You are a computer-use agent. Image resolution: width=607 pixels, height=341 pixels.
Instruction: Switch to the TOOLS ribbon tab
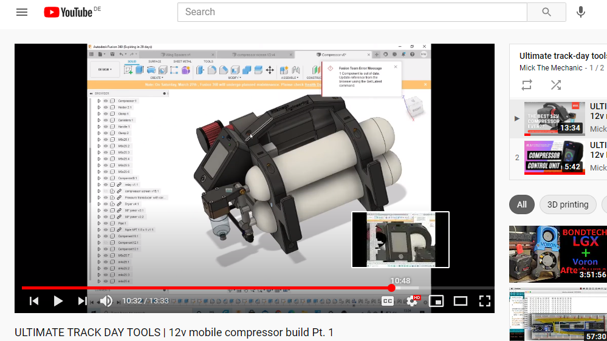point(208,61)
